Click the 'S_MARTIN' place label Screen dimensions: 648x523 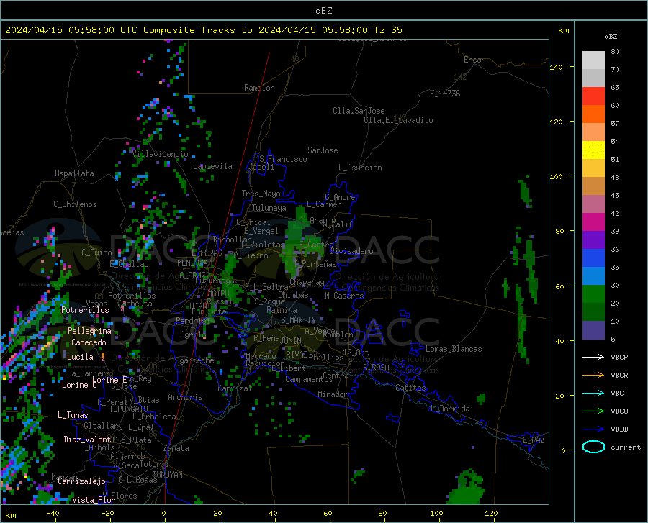[x=298, y=320]
